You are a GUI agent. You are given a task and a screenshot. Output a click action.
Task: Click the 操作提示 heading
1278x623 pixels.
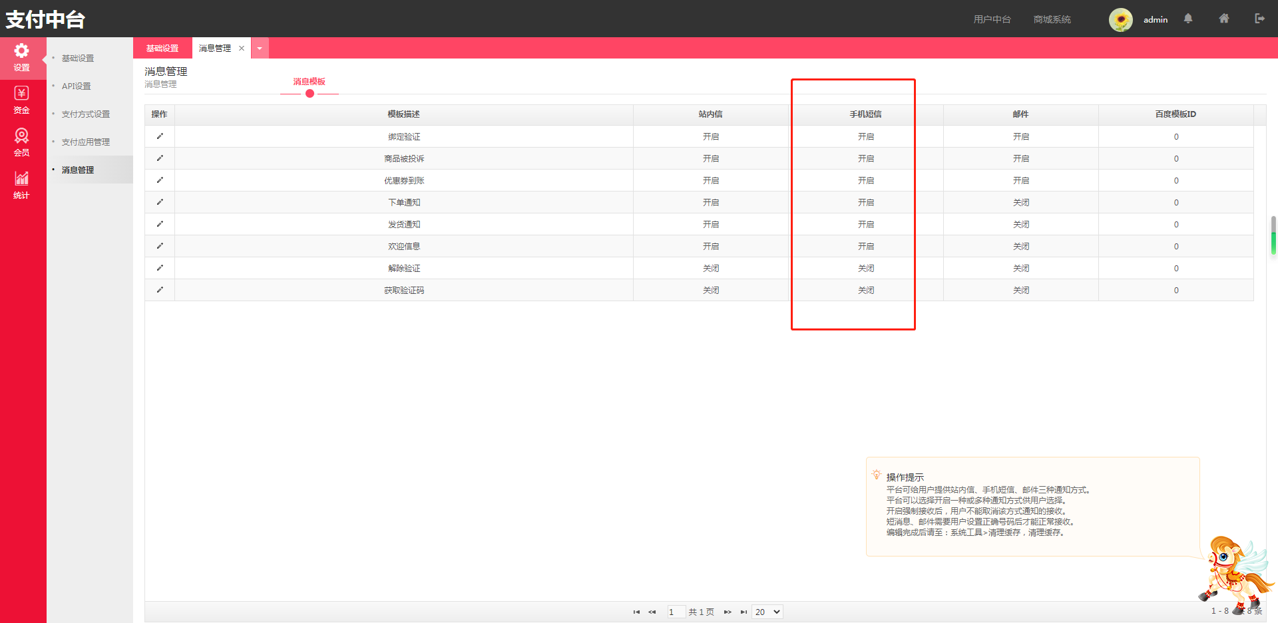coord(905,477)
